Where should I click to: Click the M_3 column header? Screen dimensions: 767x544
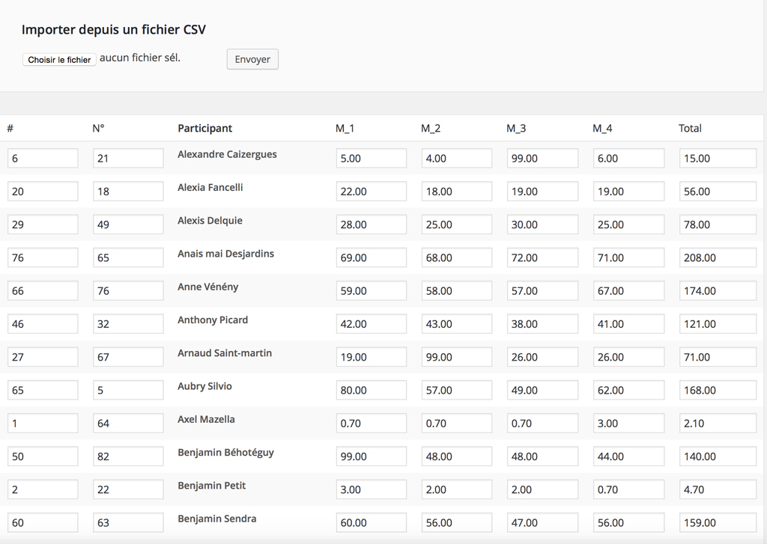[516, 128]
